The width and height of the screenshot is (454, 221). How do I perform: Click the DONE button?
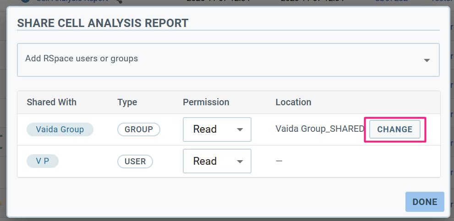tap(425, 202)
